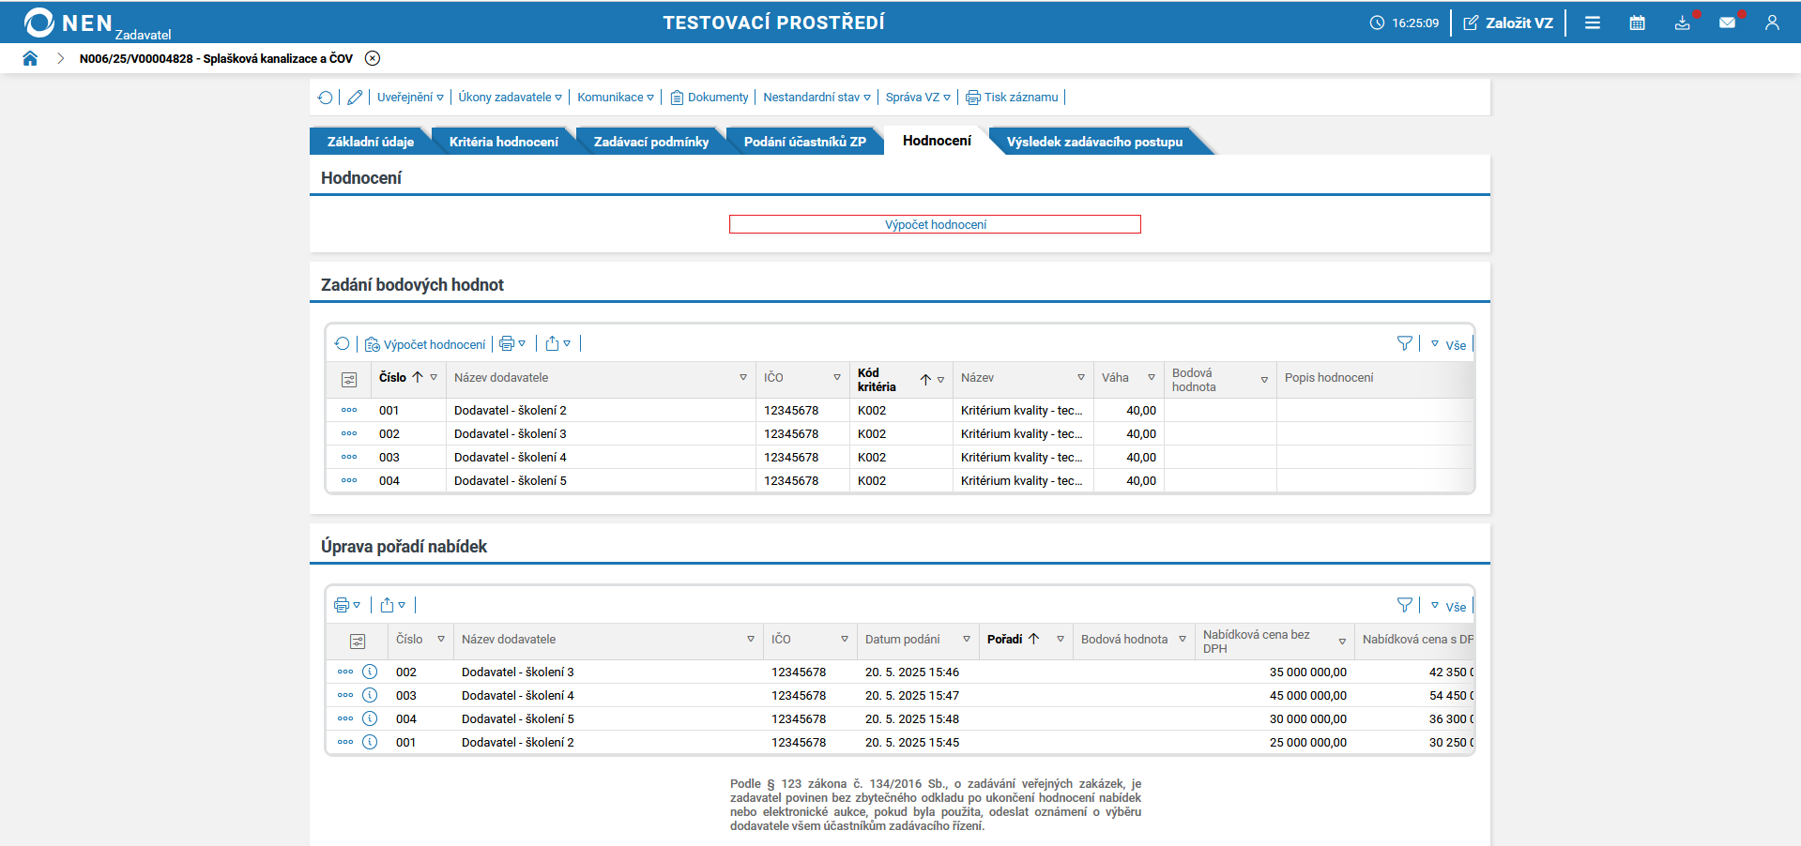Screen dimensions: 1801x846
Task: Open row actions for Dodavatel - školení 2 in points table
Action: (x=349, y=410)
